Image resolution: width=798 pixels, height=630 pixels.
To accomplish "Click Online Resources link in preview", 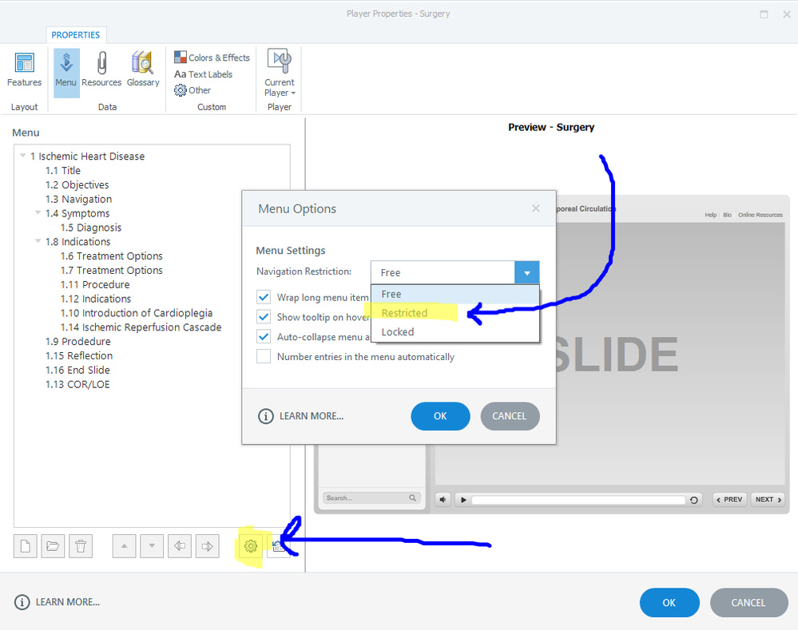I will pos(760,215).
